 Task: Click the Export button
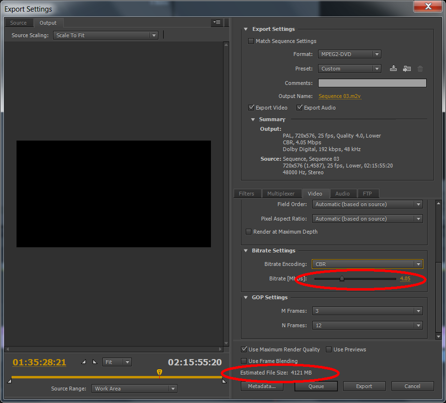pyautogui.click(x=364, y=386)
